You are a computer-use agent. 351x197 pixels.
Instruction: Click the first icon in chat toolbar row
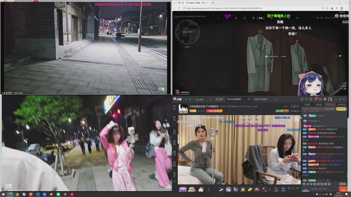304,184
